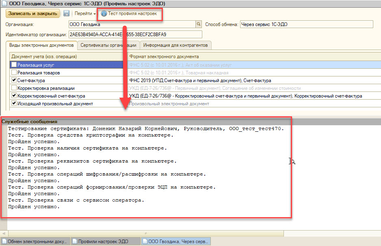Select Произвольный электронный документ format cell
This screenshot has width=381, height=246.
[254, 104]
